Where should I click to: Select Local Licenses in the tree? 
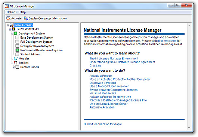(x=24, y=25)
